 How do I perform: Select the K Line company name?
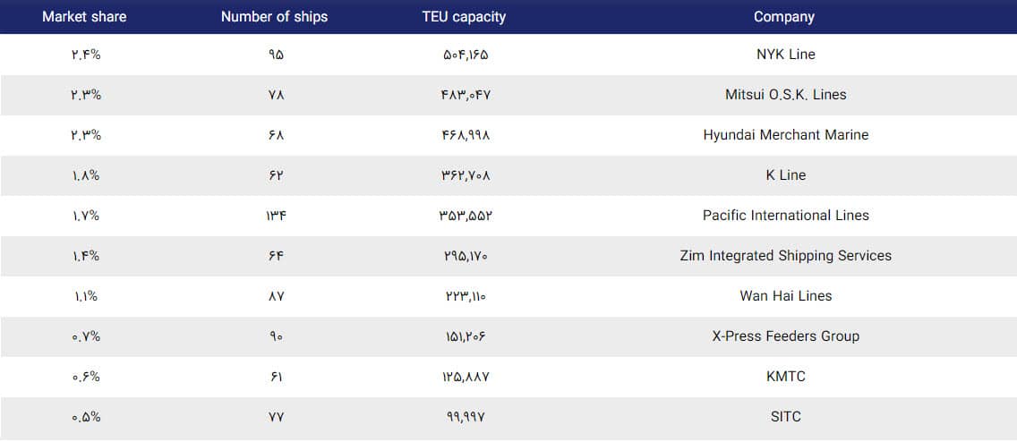(x=785, y=175)
